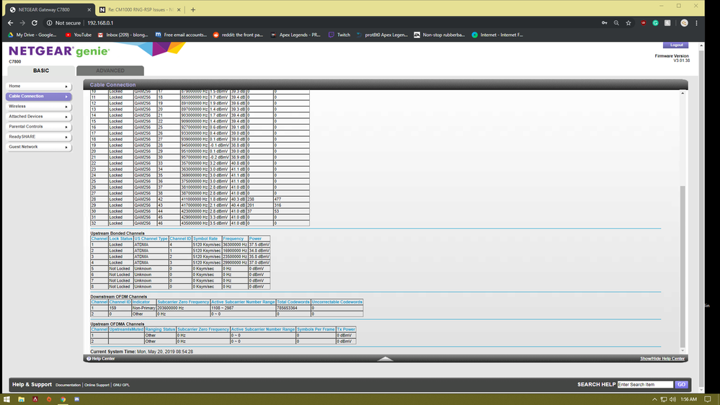Open Non-stop rubberba... bookmark
This screenshot has width=720, height=405.
click(x=440, y=35)
